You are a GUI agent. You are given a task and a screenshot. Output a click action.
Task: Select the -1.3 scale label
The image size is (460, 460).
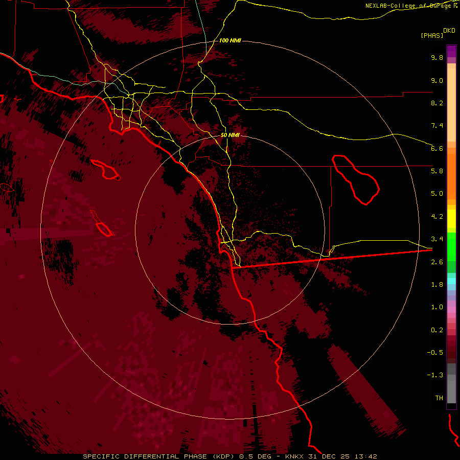(435, 375)
